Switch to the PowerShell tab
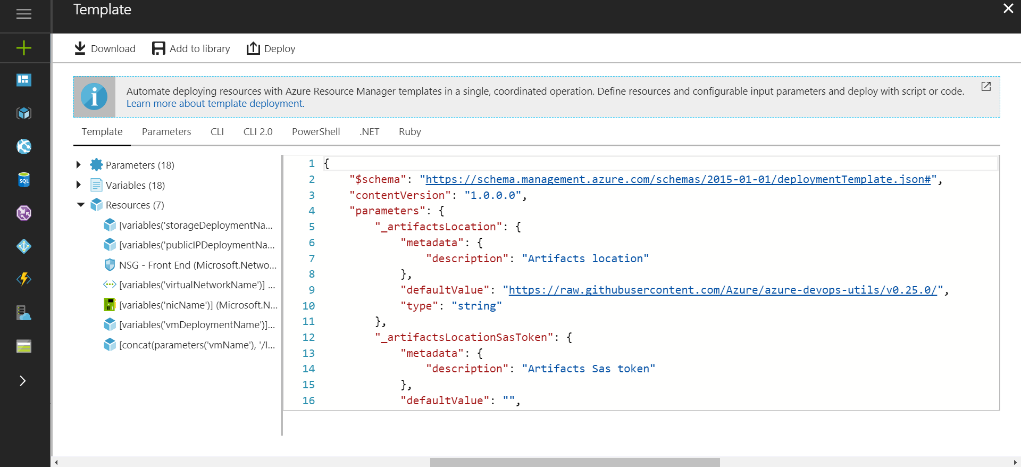Screen dimensions: 1021x467 pos(316,132)
